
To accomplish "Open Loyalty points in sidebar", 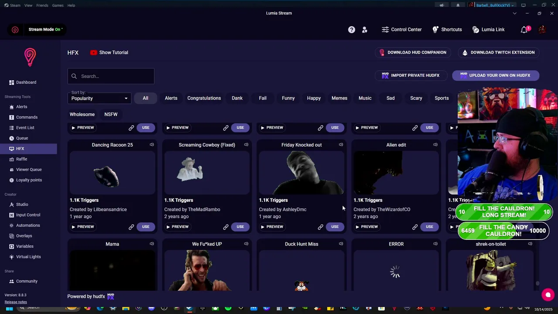I will 29,180.
